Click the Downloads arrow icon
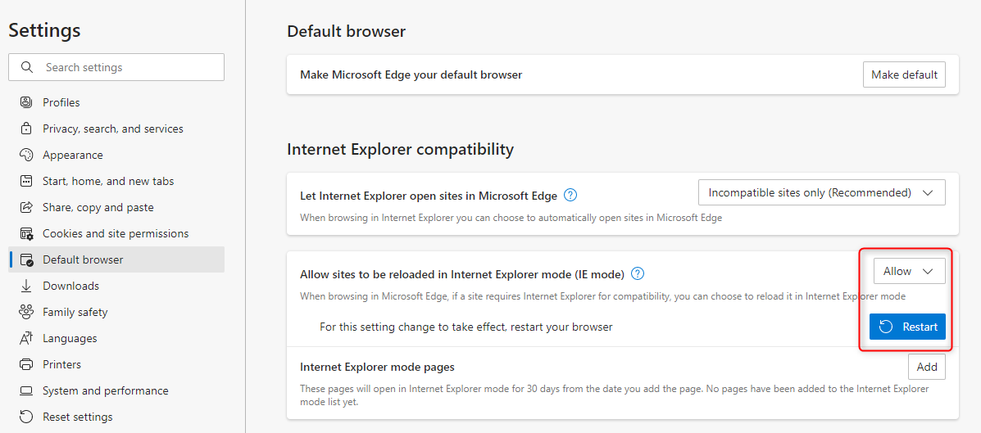The image size is (981, 433). 26,286
